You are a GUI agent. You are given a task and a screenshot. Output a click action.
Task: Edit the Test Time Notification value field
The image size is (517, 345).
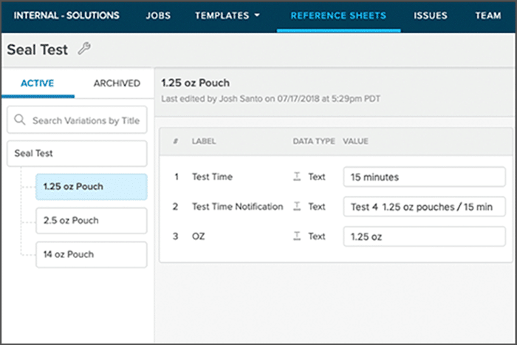point(424,207)
